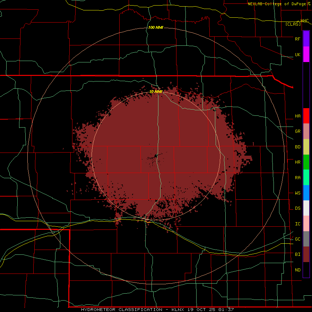Click the [CLAS] label above legend
Image resolution: width=312 pixels, height=312 pixels.
[293, 24]
